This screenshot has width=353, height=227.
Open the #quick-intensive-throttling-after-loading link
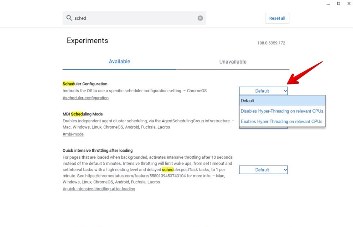coord(98,188)
